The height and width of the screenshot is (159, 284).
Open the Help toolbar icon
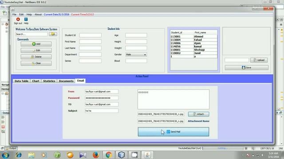click(x=26, y=19)
